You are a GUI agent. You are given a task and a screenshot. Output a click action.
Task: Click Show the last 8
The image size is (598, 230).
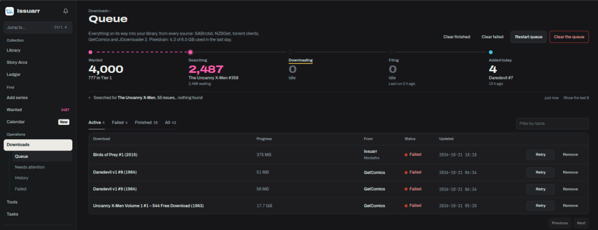pos(576,98)
